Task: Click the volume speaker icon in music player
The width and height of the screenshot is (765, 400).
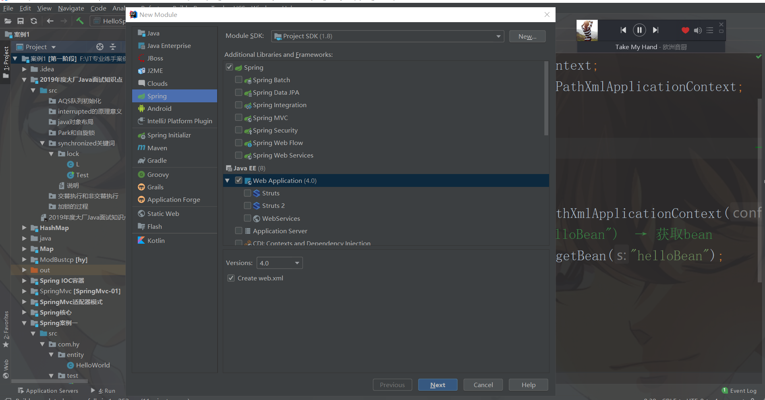Action: 698,30
